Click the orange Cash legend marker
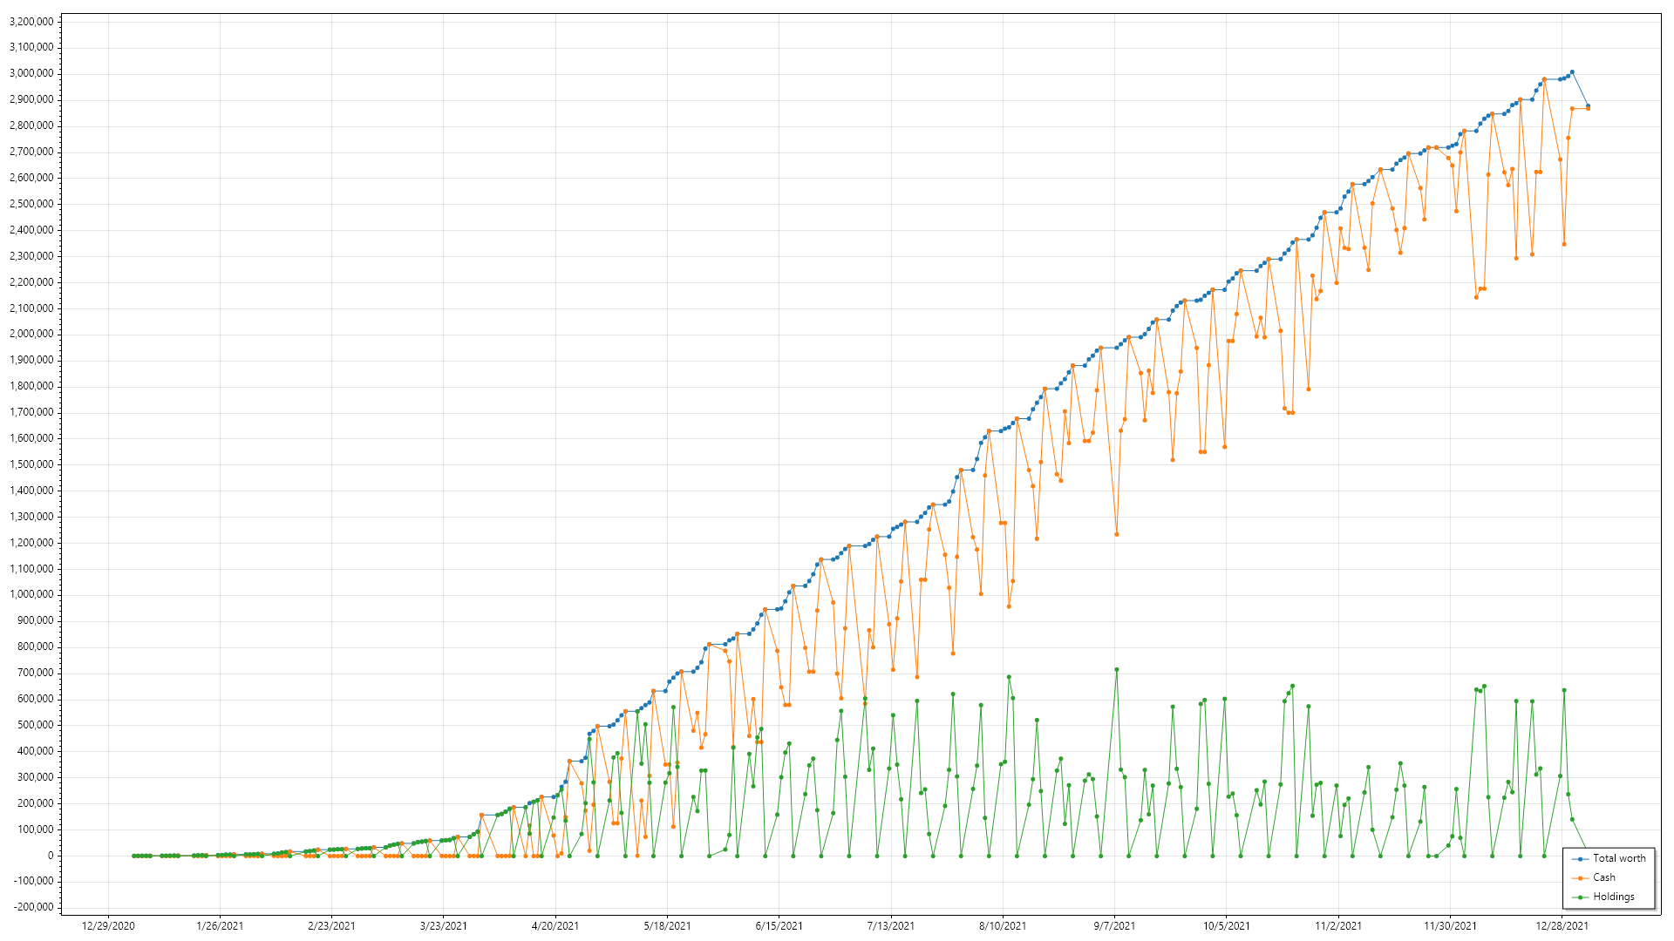This screenshot has height=941, width=1674. [1580, 878]
